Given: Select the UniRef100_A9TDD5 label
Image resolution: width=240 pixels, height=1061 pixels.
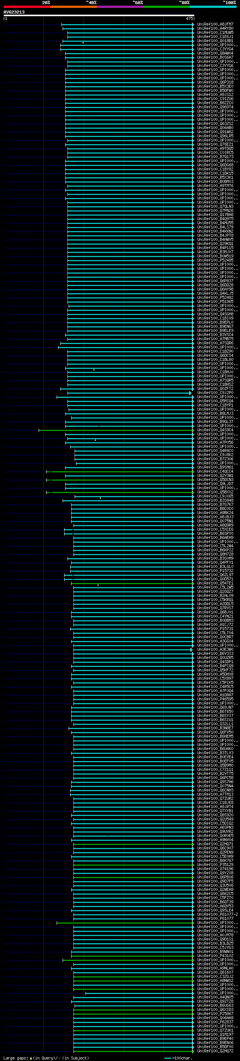Looking at the screenshot, I should [x=215, y=148].
